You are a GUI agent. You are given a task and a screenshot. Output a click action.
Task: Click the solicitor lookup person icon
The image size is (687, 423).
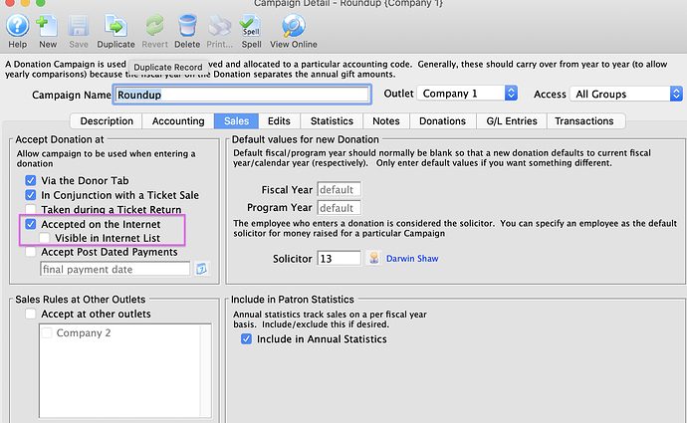click(373, 258)
